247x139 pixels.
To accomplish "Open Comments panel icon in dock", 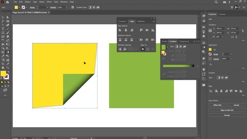I will [x=204, y=85].
